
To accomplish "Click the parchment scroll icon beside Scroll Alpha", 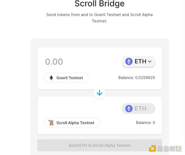I will coord(51,123).
